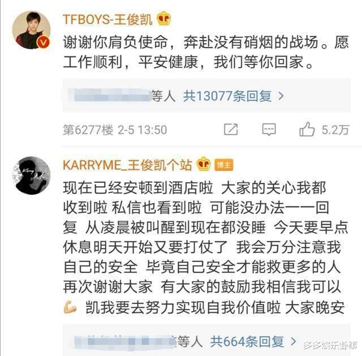Like the comment with 5.2万 thumbs-up
Image resolution: width=362 pixels, height=356 pixels.
click(307, 129)
